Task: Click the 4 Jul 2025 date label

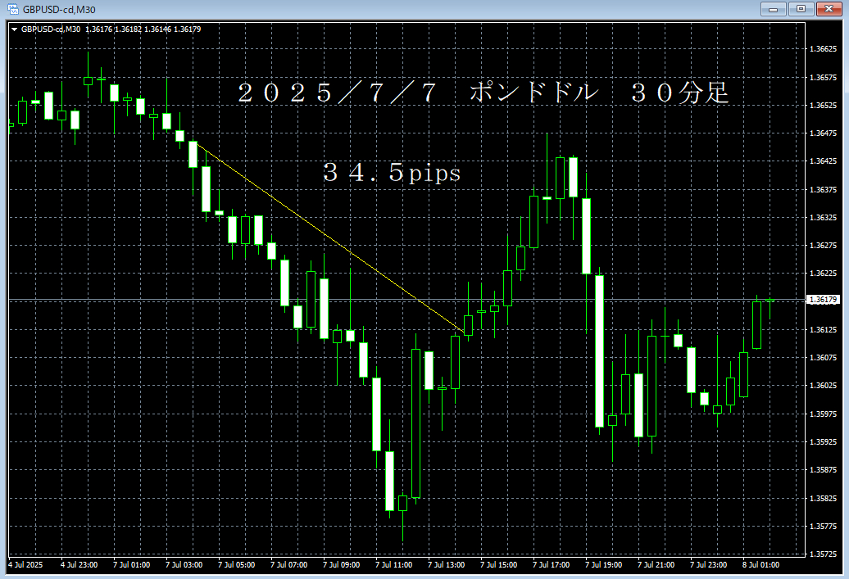Action: click(x=27, y=564)
